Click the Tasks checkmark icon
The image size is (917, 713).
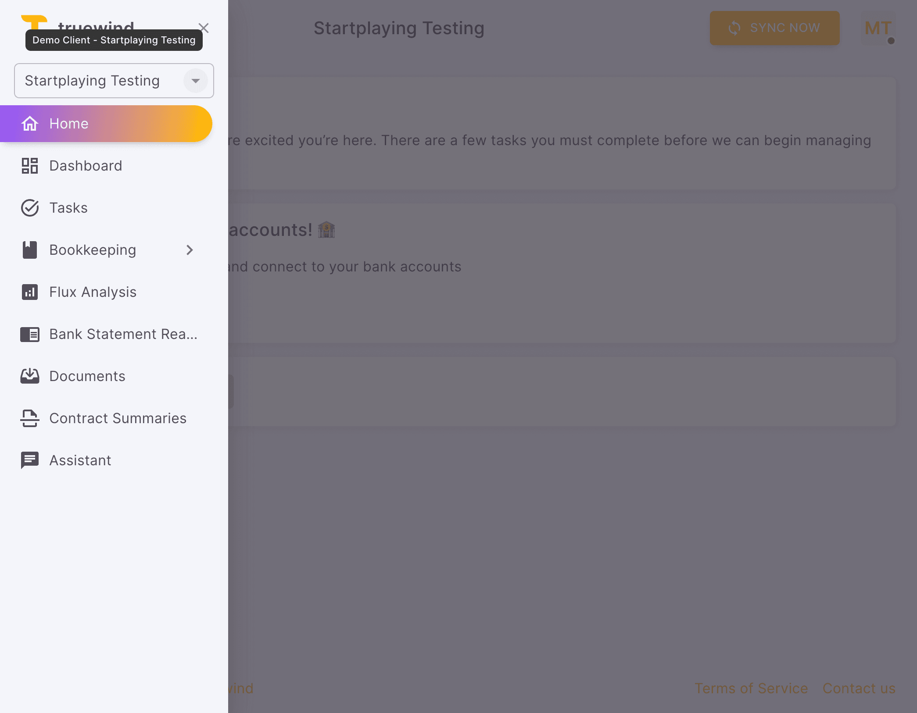(30, 208)
